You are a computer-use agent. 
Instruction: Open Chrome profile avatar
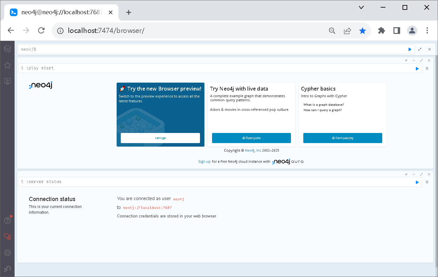pyautogui.click(x=412, y=30)
